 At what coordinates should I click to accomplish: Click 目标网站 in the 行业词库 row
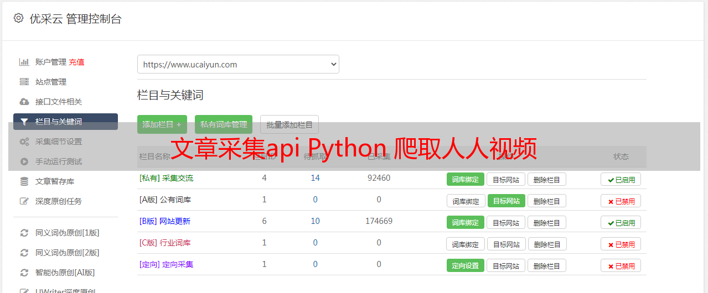(507, 244)
